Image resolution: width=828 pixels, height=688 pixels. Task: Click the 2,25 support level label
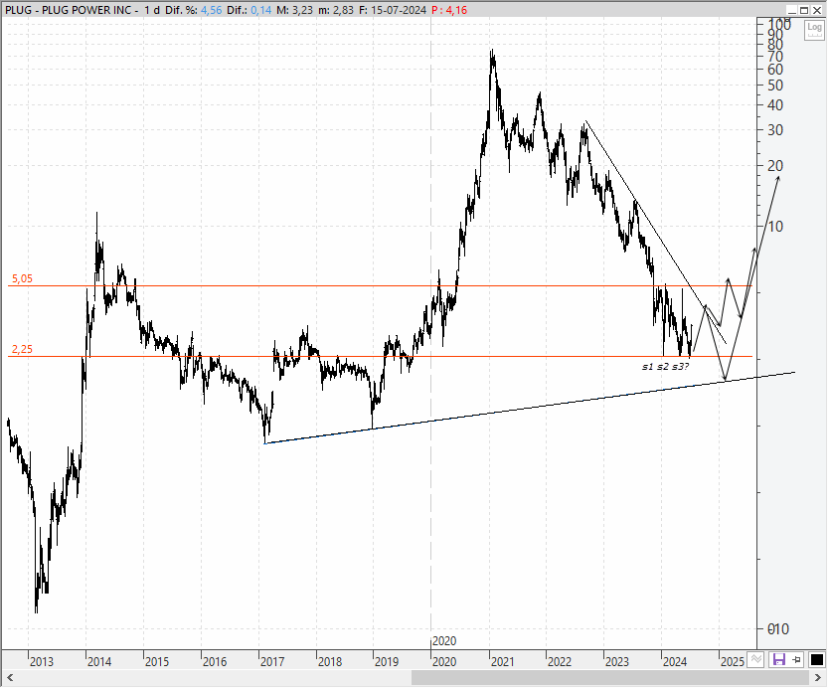pyautogui.click(x=22, y=349)
